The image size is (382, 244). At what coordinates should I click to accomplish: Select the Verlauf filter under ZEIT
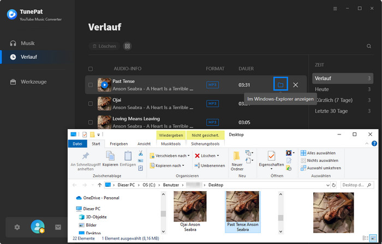pos(343,78)
